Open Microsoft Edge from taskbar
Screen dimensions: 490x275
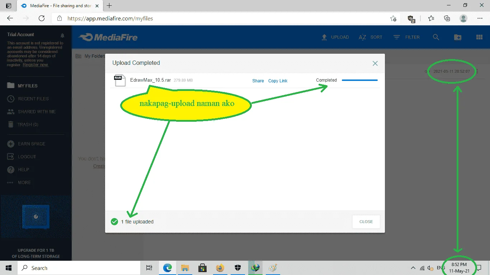(x=168, y=268)
